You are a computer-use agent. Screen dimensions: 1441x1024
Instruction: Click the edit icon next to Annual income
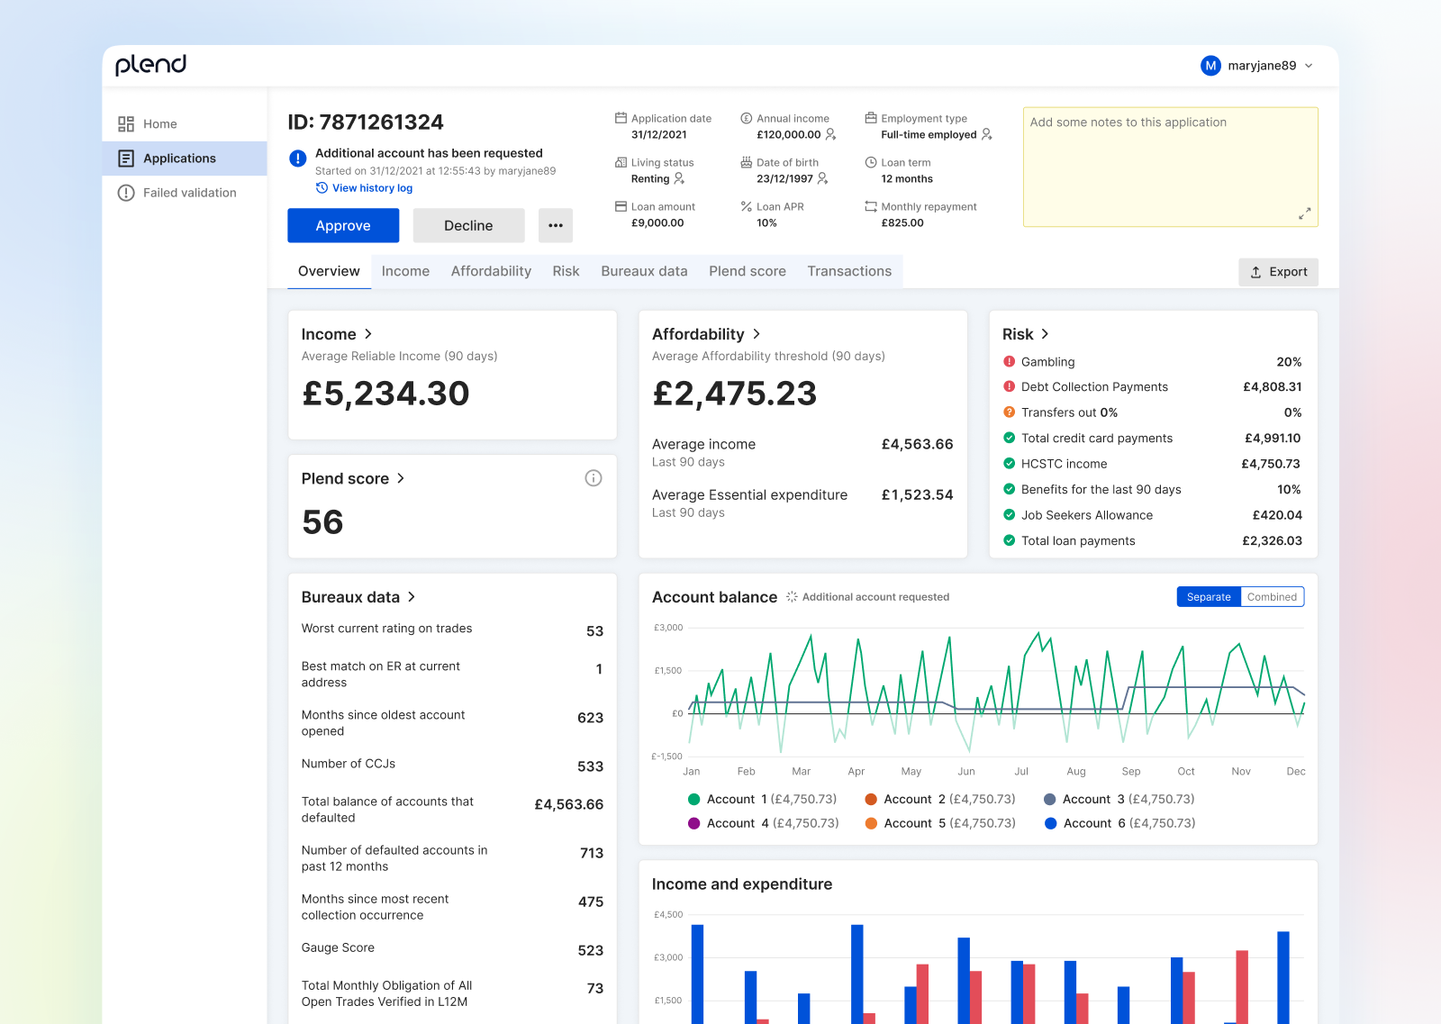pyautogui.click(x=829, y=135)
